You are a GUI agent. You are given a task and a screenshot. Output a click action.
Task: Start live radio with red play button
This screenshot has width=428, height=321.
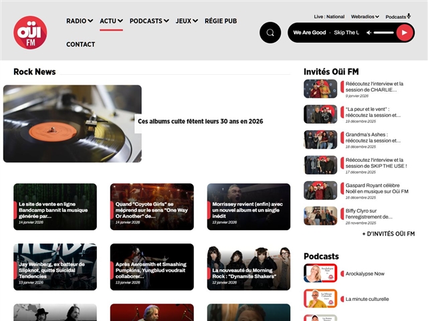(405, 33)
